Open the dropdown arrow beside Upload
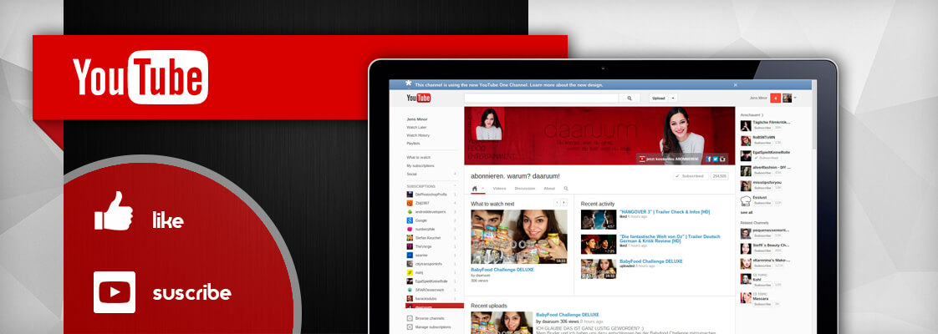Screen dimensions: 938x334 pyautogui.click(x=673, y=98)
